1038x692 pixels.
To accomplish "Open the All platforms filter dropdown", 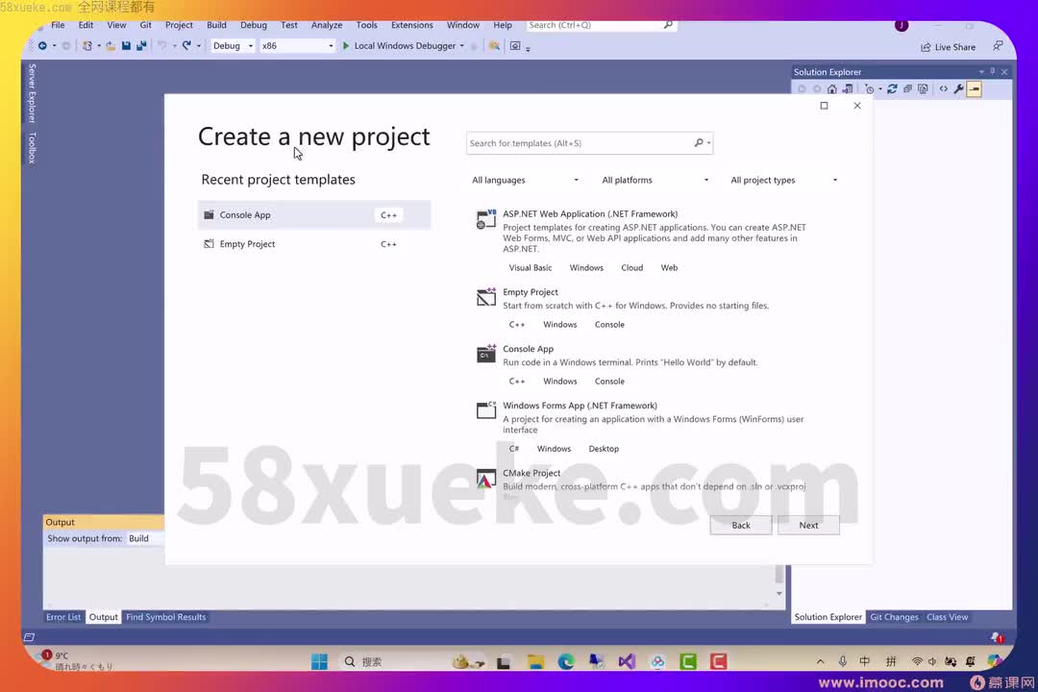I will (655, 180).
